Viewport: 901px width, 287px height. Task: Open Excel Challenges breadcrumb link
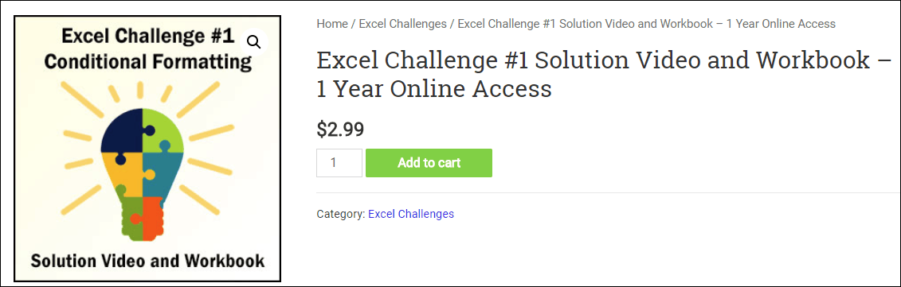pos(403,24)
